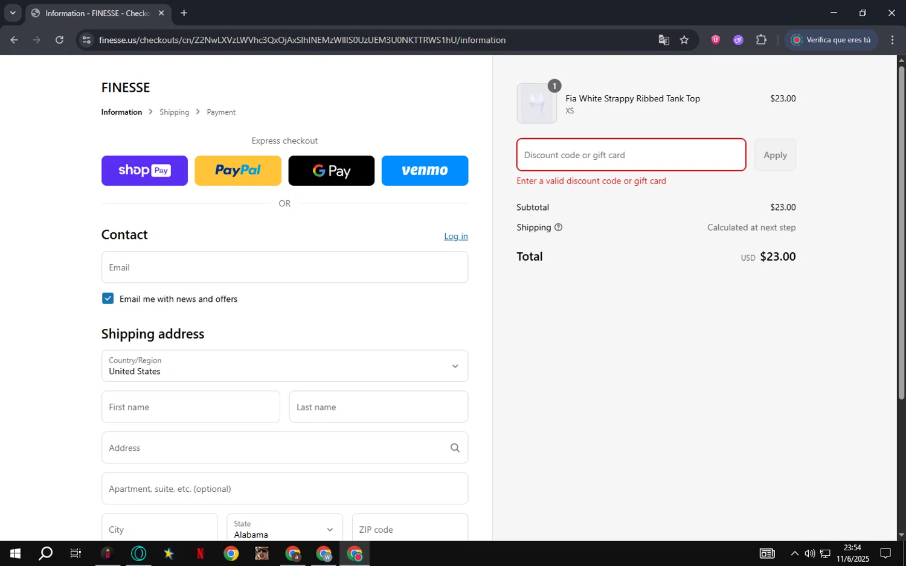This screenshot has width=906, height=566.
Task: Click the browser forward arrow
Action: 37,40
